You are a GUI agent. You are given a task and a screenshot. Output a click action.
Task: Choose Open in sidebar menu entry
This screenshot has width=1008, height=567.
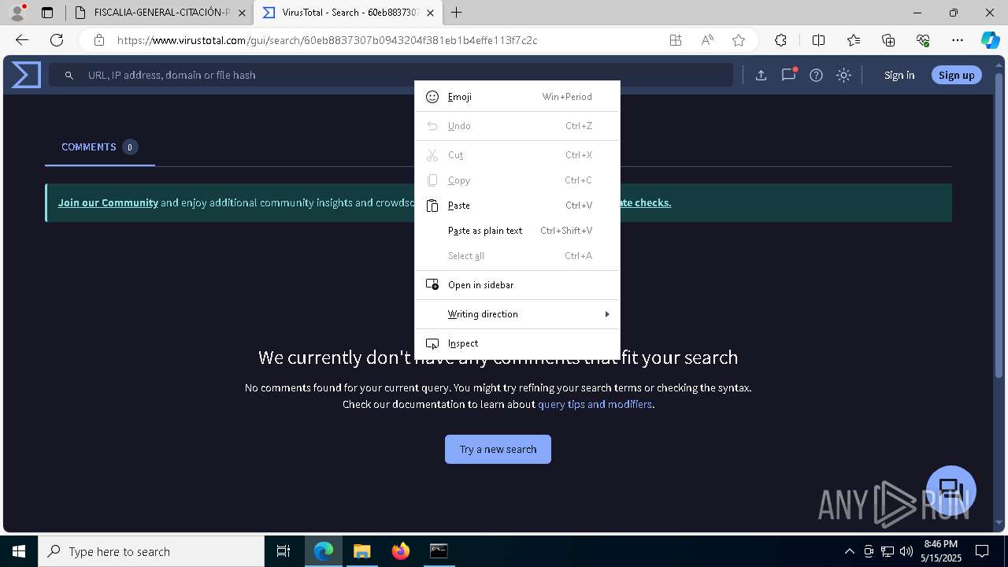coord(517,285)
